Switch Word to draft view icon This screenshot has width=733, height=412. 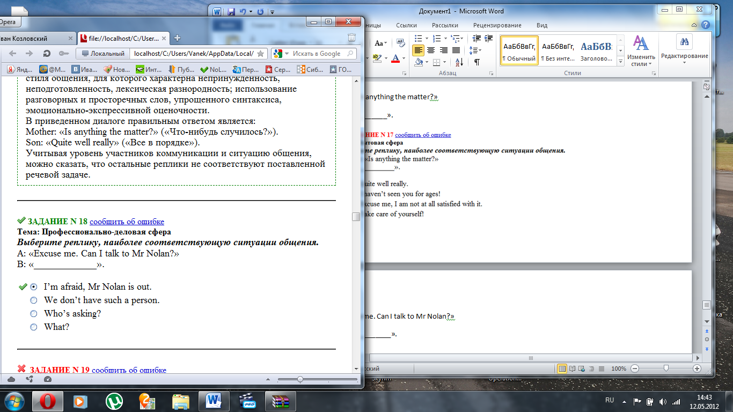click(x=601, y=369)
